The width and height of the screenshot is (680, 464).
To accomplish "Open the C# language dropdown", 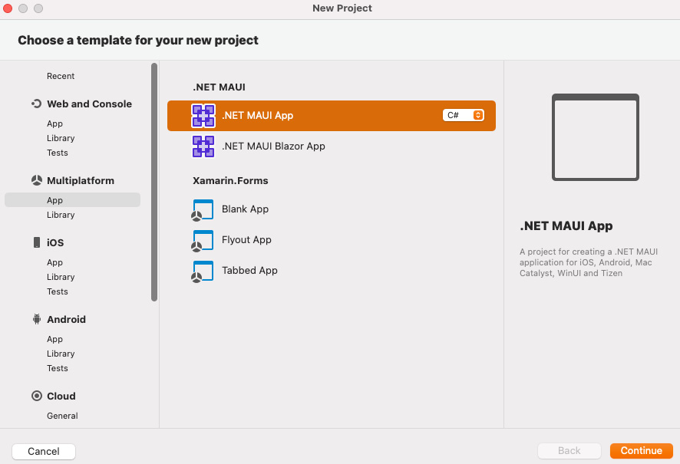I will [463, 115].
